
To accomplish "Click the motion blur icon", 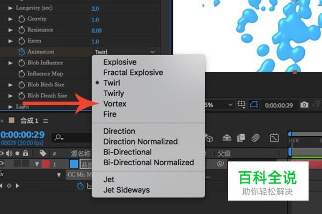I will [255, 138].
